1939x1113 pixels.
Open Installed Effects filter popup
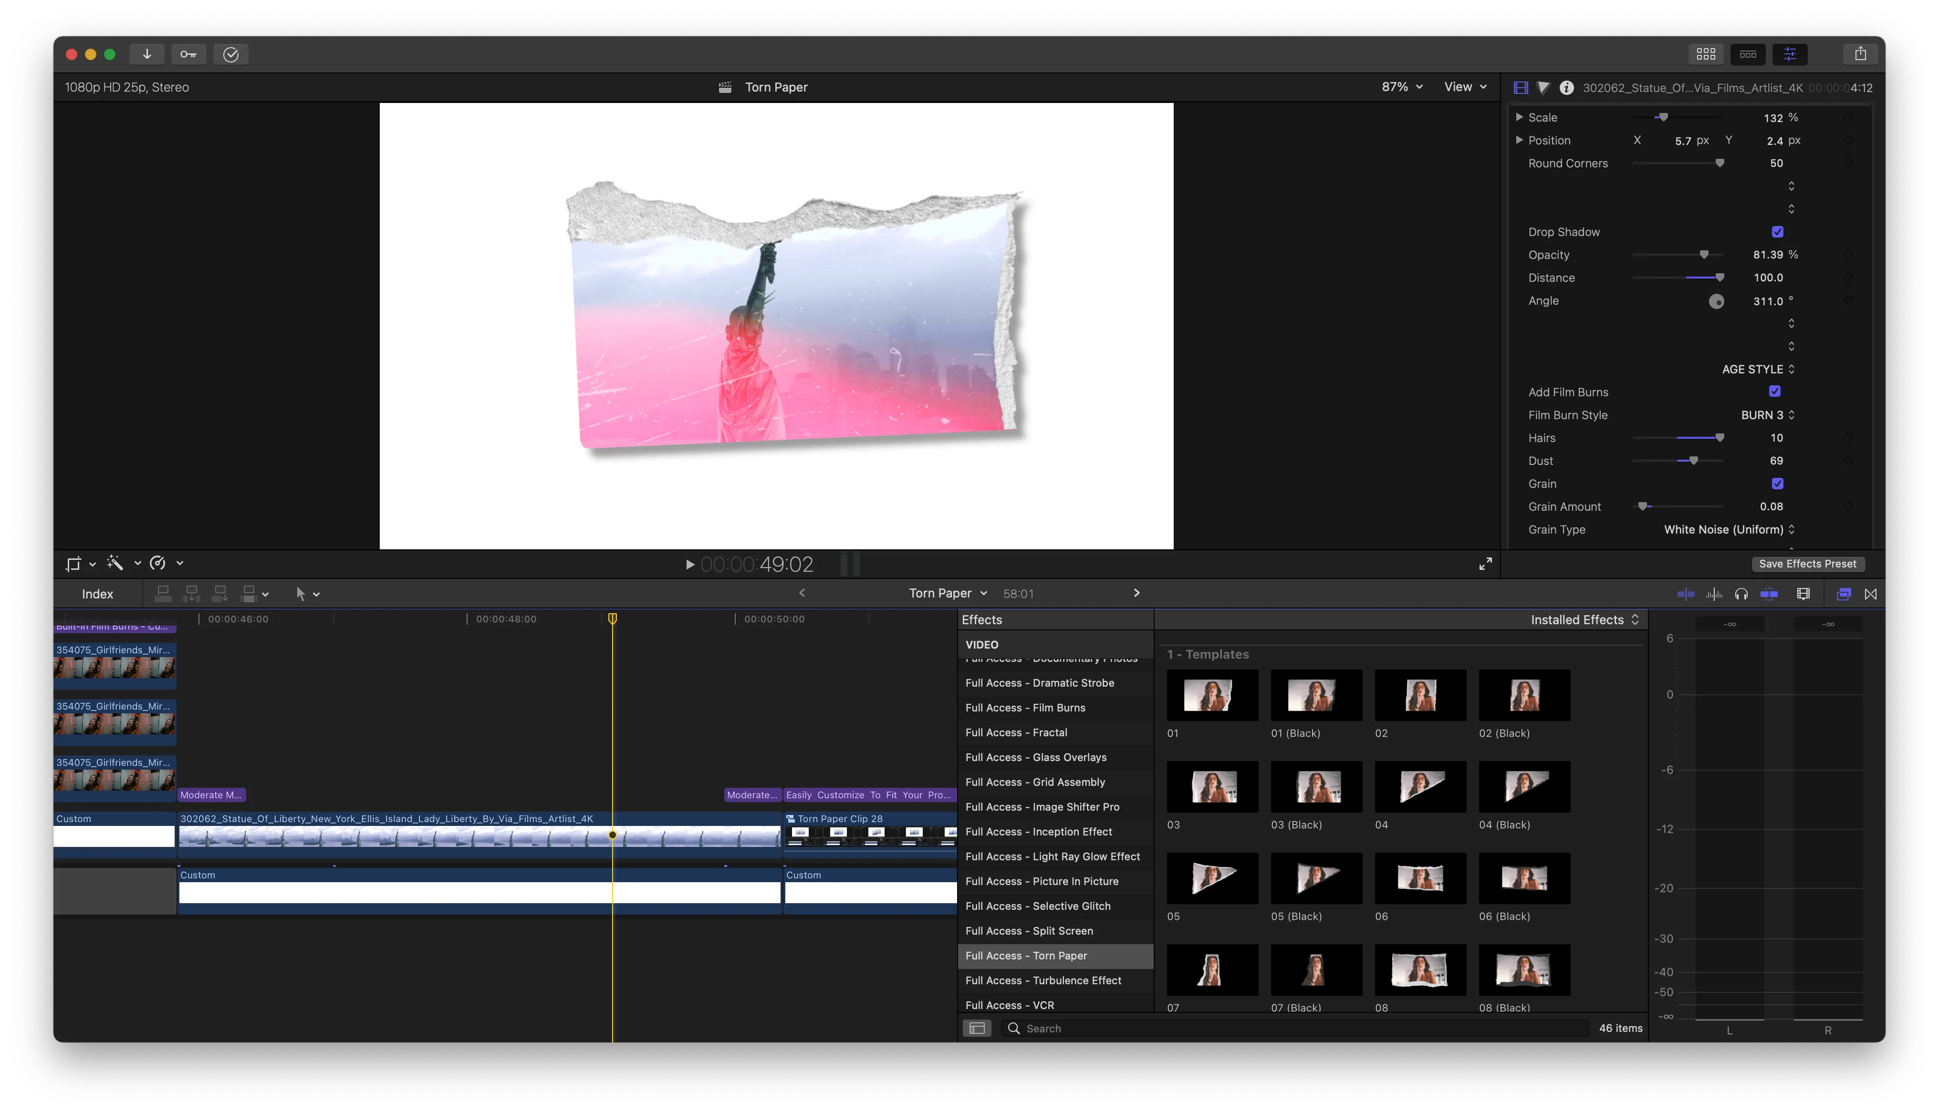(1584, 620)
